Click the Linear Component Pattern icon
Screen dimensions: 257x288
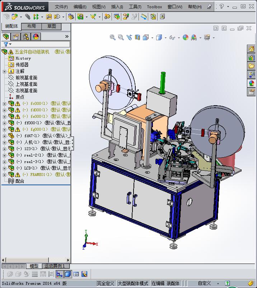coord(36,17)
